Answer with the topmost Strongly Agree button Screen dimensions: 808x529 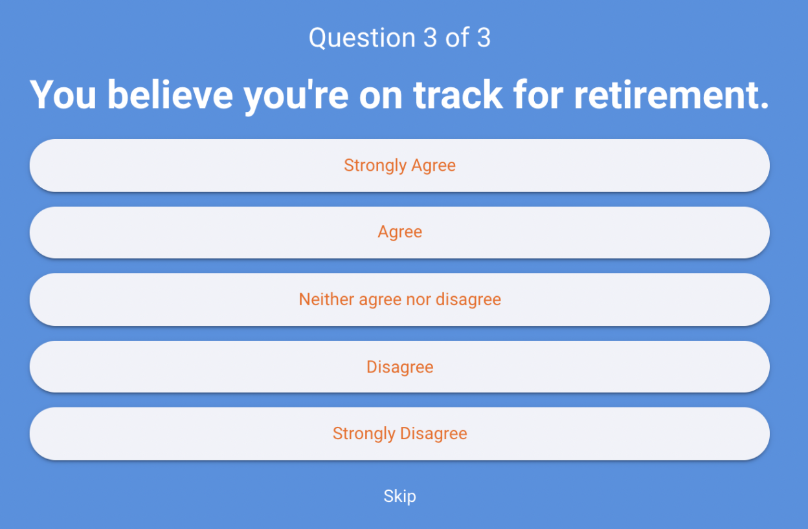click(399, 166)
